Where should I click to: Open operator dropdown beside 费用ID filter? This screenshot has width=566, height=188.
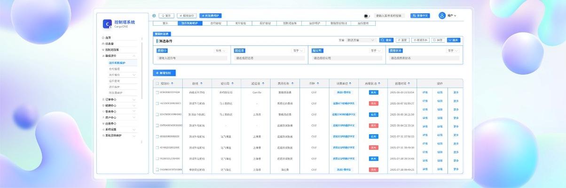[x=220, y=50]
